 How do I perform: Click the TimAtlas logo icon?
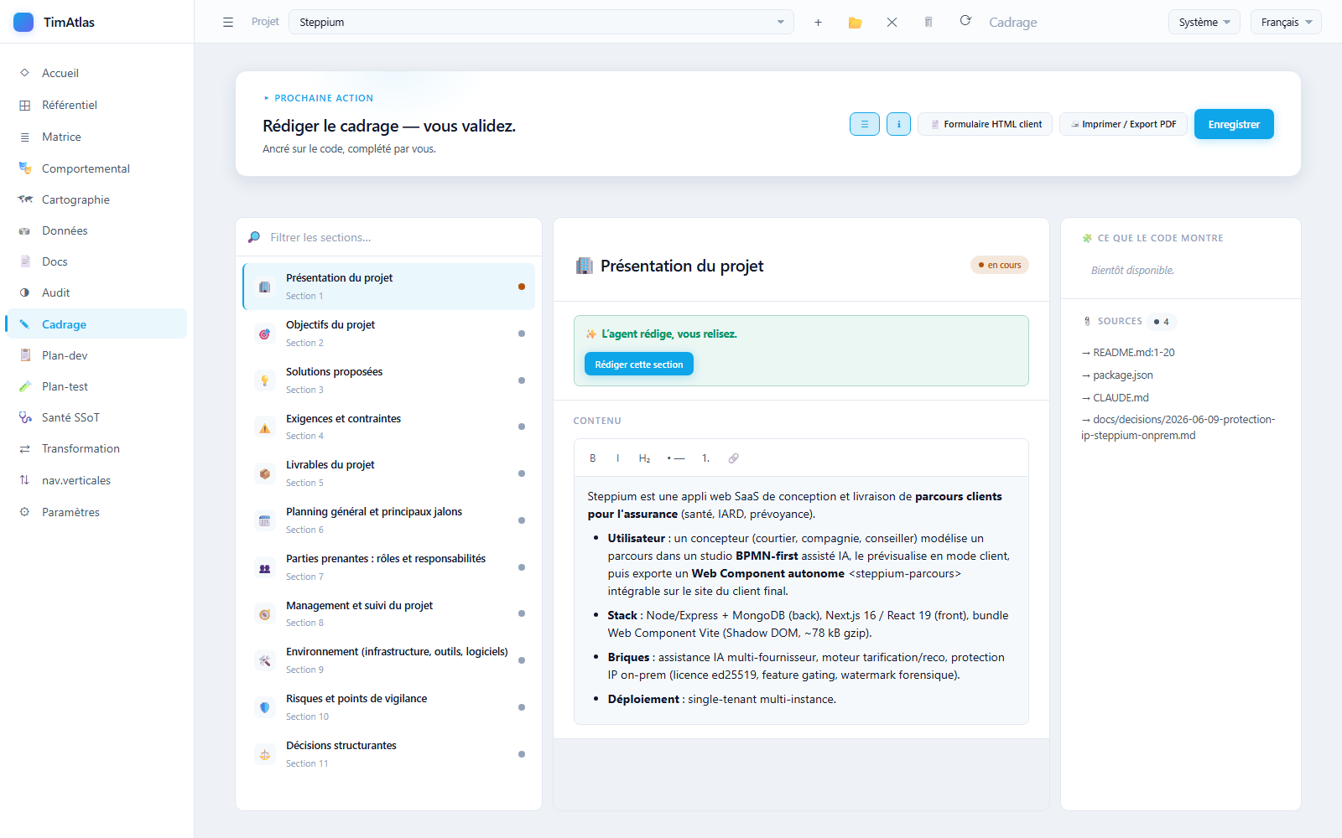[23, 22]
